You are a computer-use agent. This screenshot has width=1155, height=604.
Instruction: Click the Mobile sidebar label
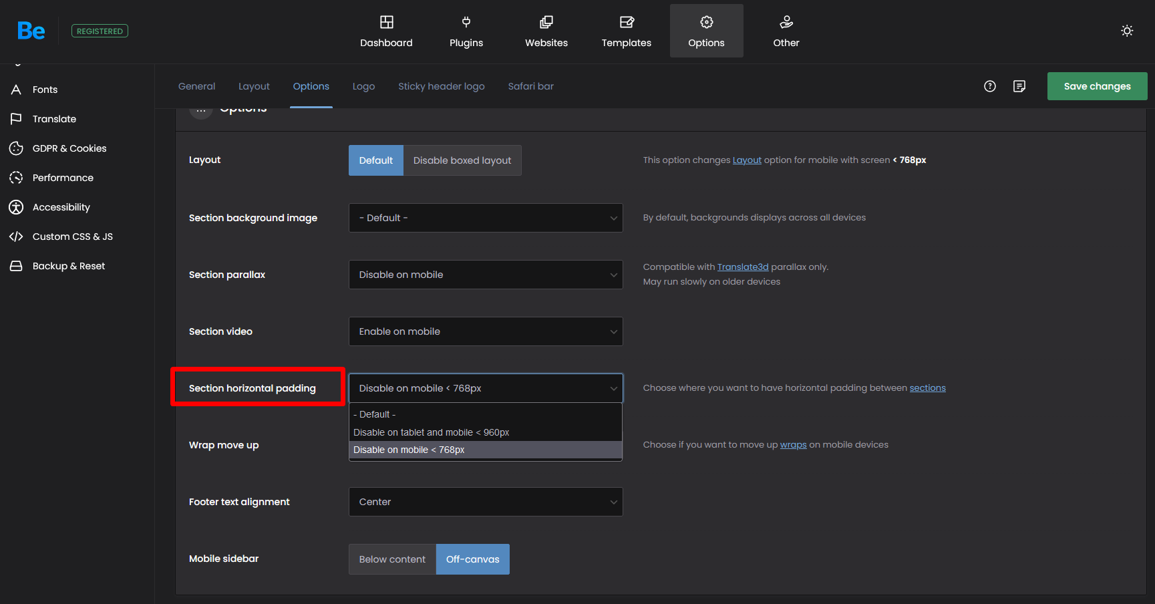[x=224, y=559]
